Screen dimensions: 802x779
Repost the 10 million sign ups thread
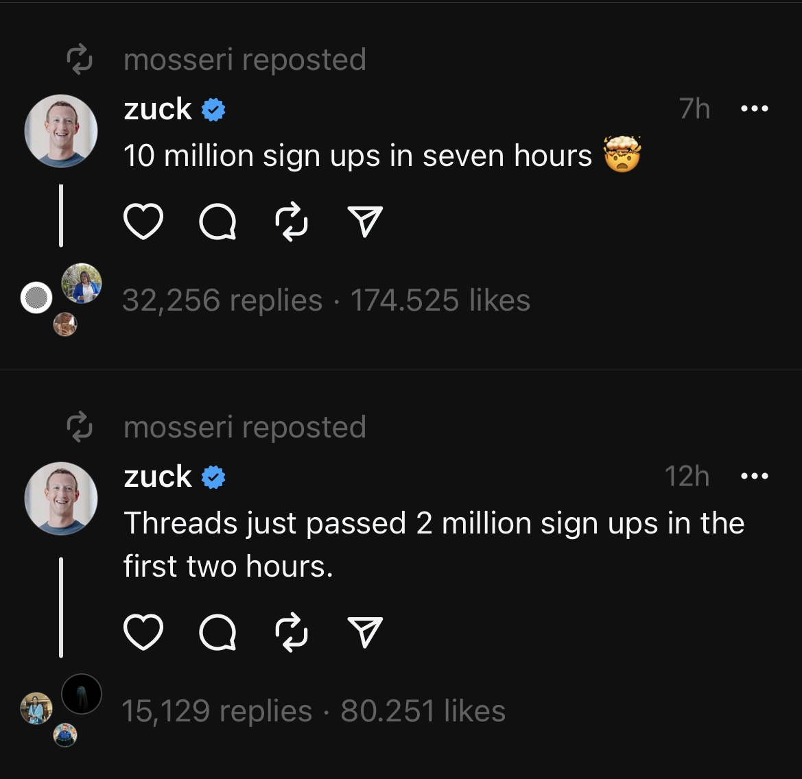292,221
